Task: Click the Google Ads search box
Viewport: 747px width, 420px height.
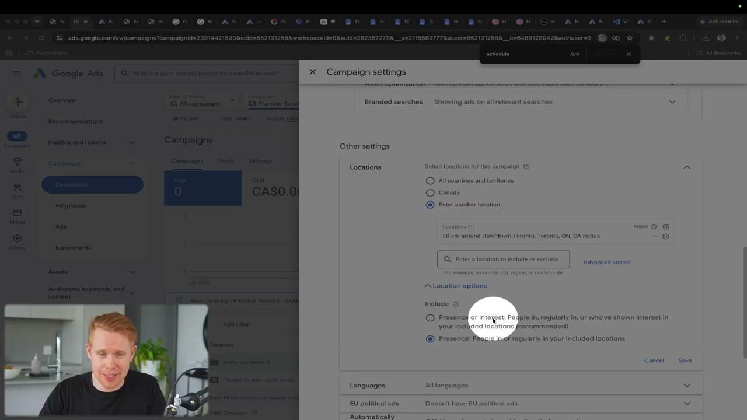Action: point(206,73)
